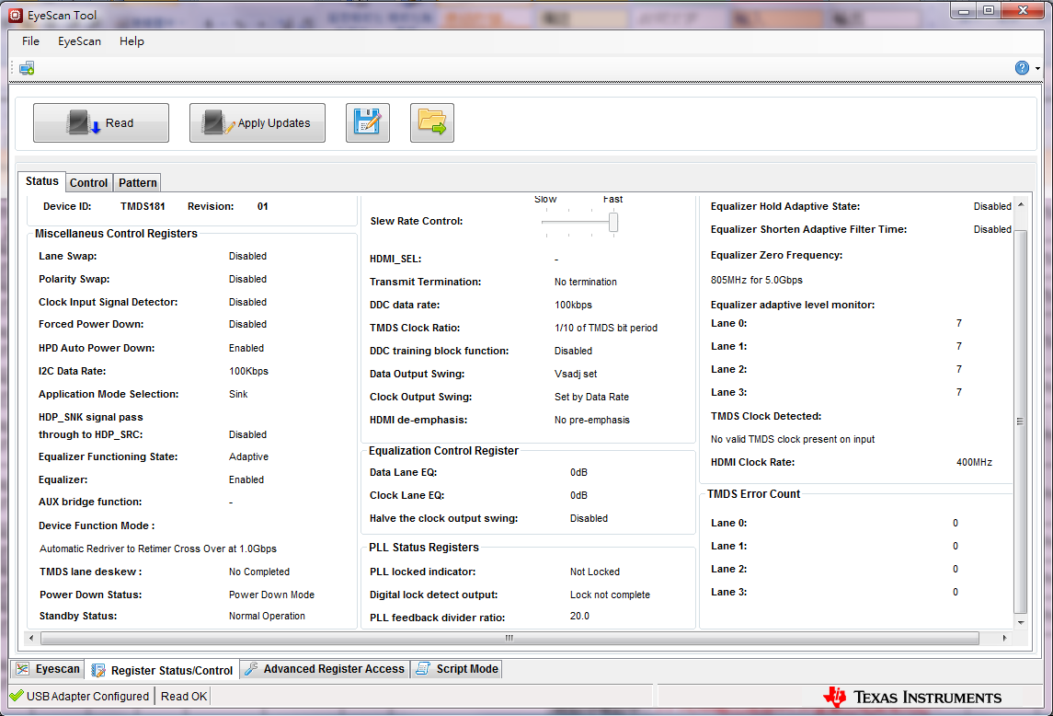Click the TMDS lane deskew value No Completed
The image size is (1053, 716).
(259, 572)
